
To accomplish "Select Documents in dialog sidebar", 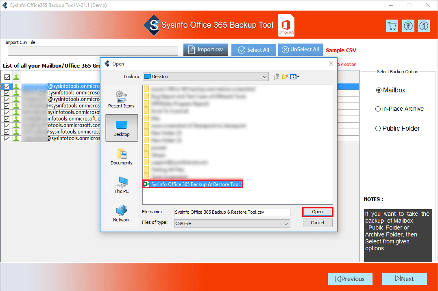I will (x=121, y=157).
